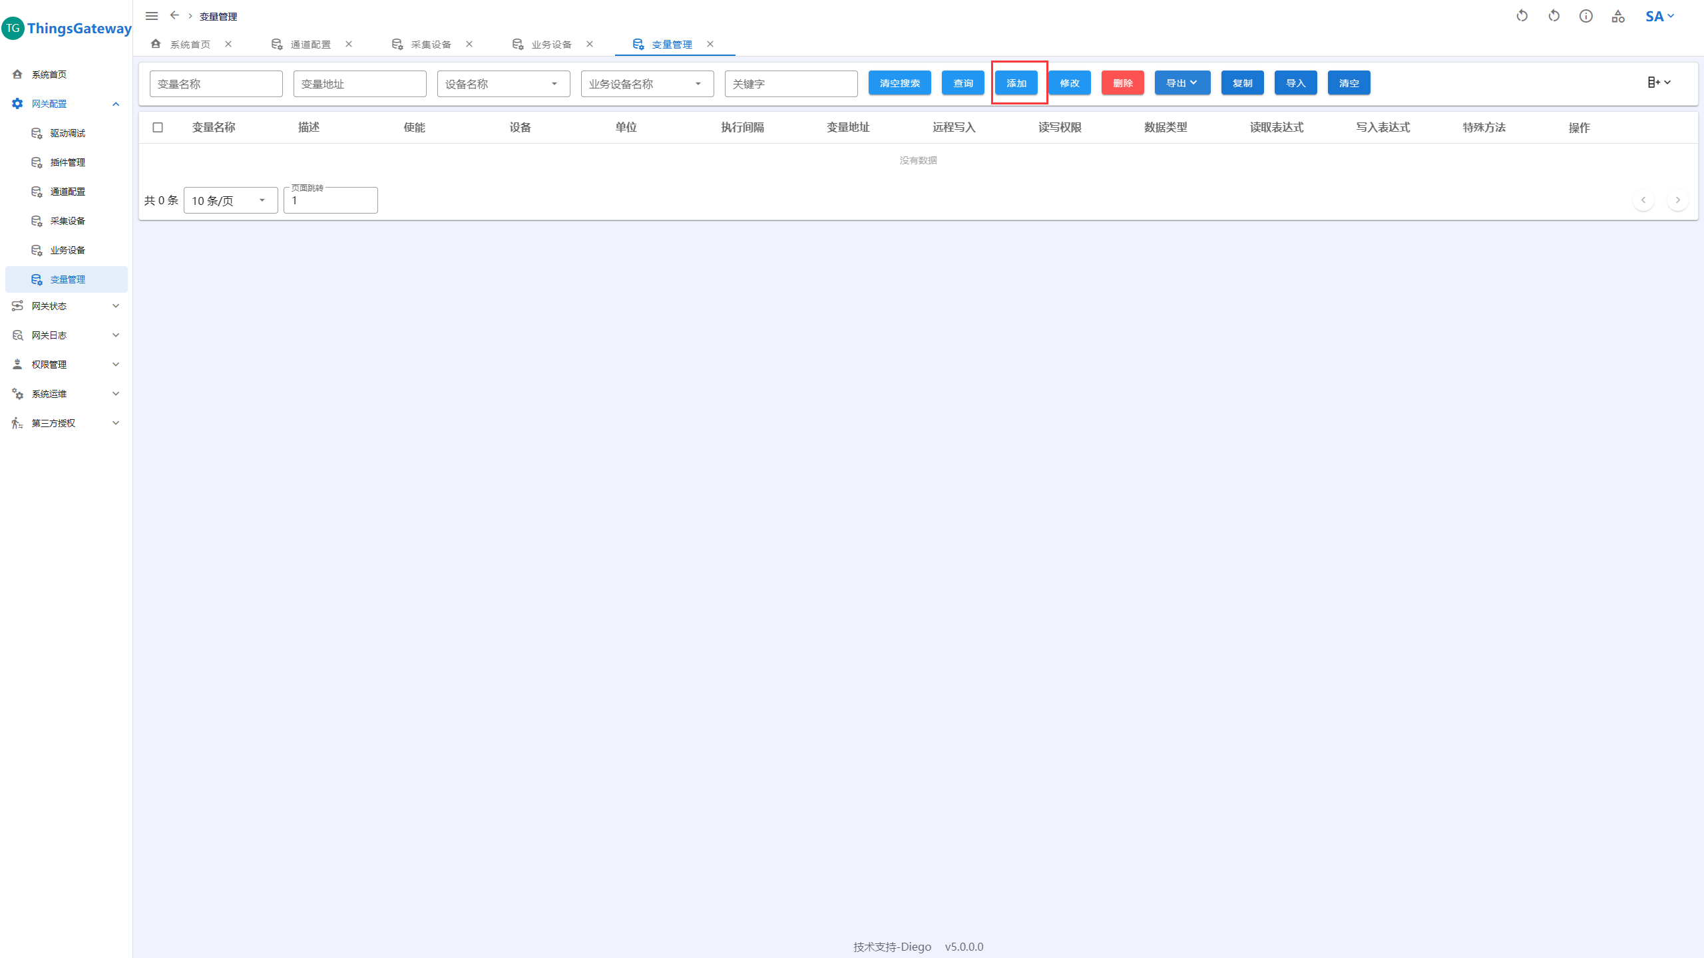
Task: Click the back arrow icon
Action: (x=174, y=15)
